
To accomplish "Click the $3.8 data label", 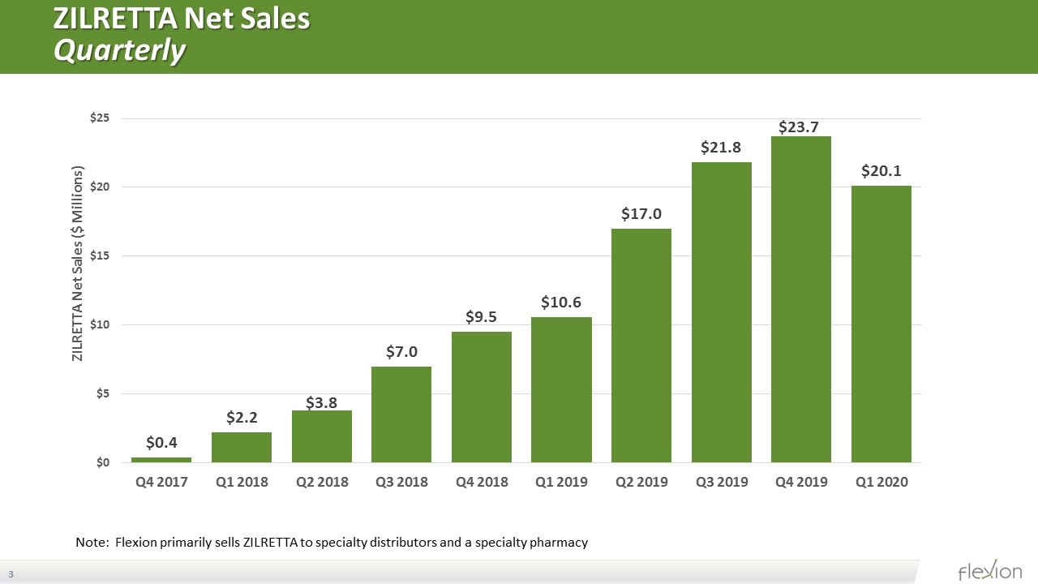I will (322, 402).
